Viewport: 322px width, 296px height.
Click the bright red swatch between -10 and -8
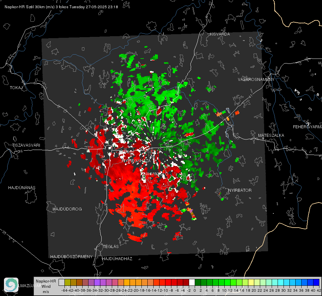[x=168, y=282]
